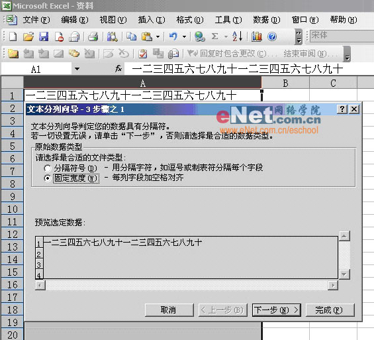
Task: Open the Paste options dropdown arrow
Action: tap(158, 36)
